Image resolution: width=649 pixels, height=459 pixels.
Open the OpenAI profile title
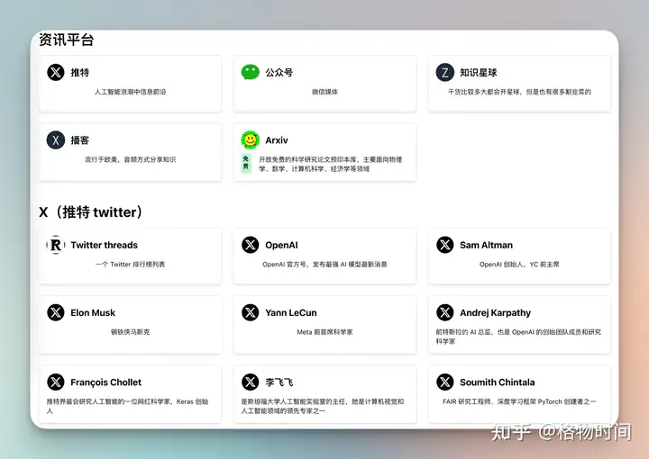point(281,245)
